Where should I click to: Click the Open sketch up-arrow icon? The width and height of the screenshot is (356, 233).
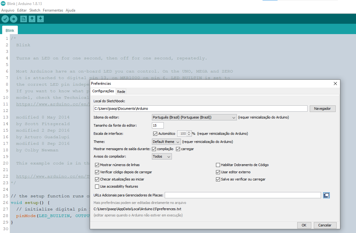(32, 19)
